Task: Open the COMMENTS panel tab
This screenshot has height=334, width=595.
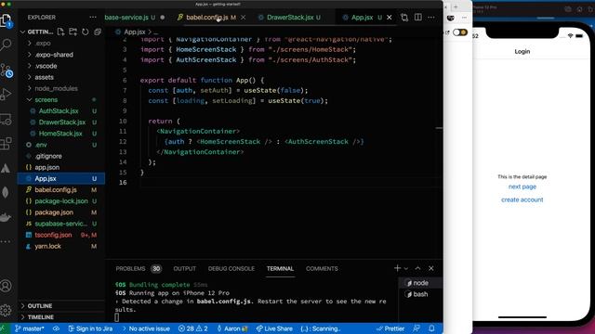Action: [322, 268]
